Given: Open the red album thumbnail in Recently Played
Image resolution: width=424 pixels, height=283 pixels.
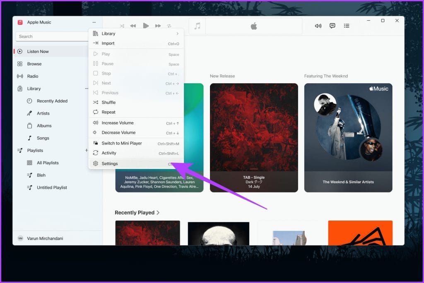Looking at the screenshot, I should [x=148, y=233].
